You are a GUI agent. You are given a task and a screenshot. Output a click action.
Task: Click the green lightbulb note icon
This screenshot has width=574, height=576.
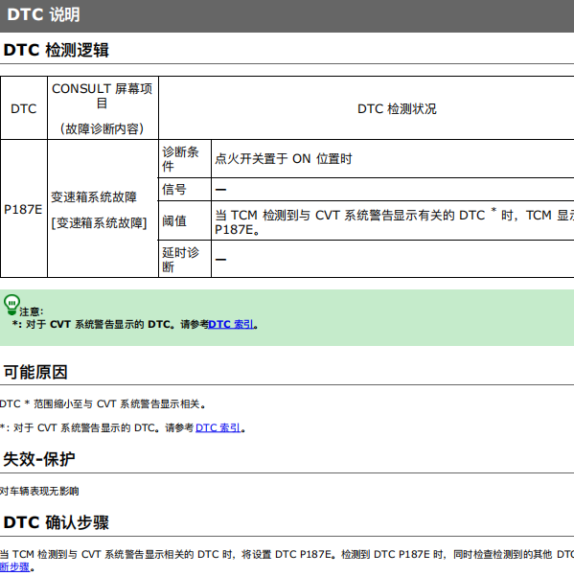11,305
